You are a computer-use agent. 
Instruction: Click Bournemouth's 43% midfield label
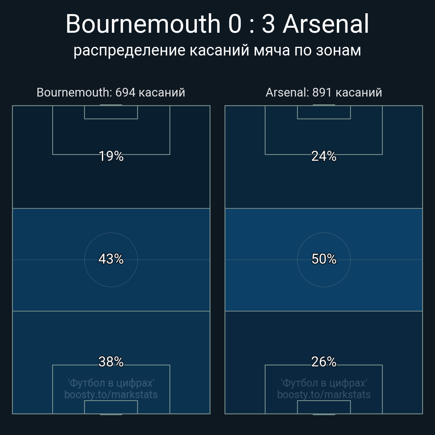[111, 259]
